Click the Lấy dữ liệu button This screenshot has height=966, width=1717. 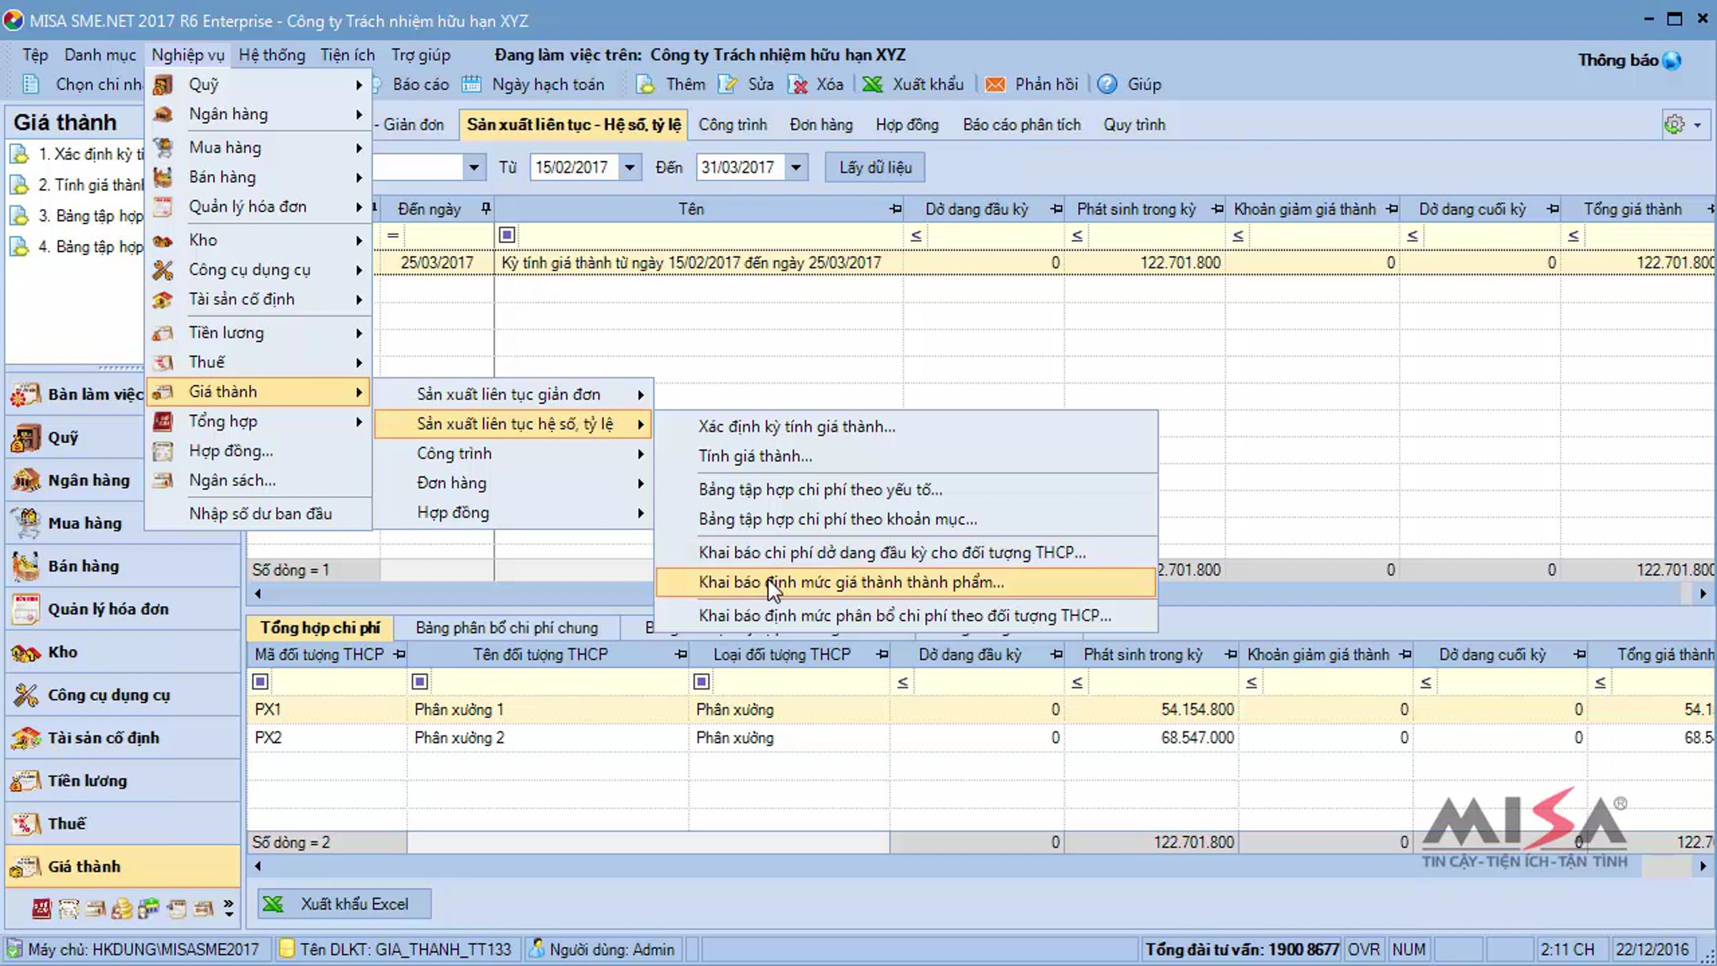pyautogui.click(x=875, y=167)
